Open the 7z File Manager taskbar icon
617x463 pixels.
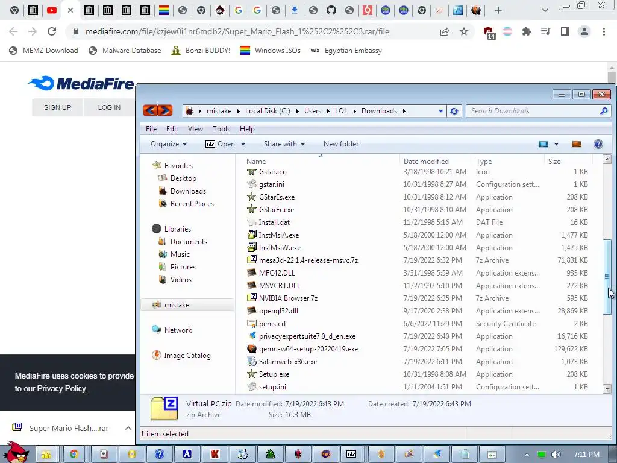(x=351, y=454)
